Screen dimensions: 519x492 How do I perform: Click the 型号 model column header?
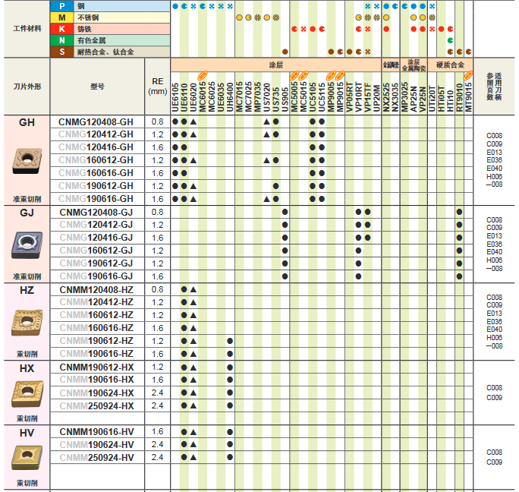(96, 87)
